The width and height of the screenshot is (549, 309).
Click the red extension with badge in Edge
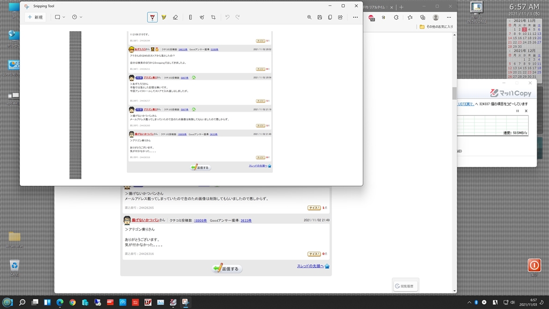(x=372, y=18)
